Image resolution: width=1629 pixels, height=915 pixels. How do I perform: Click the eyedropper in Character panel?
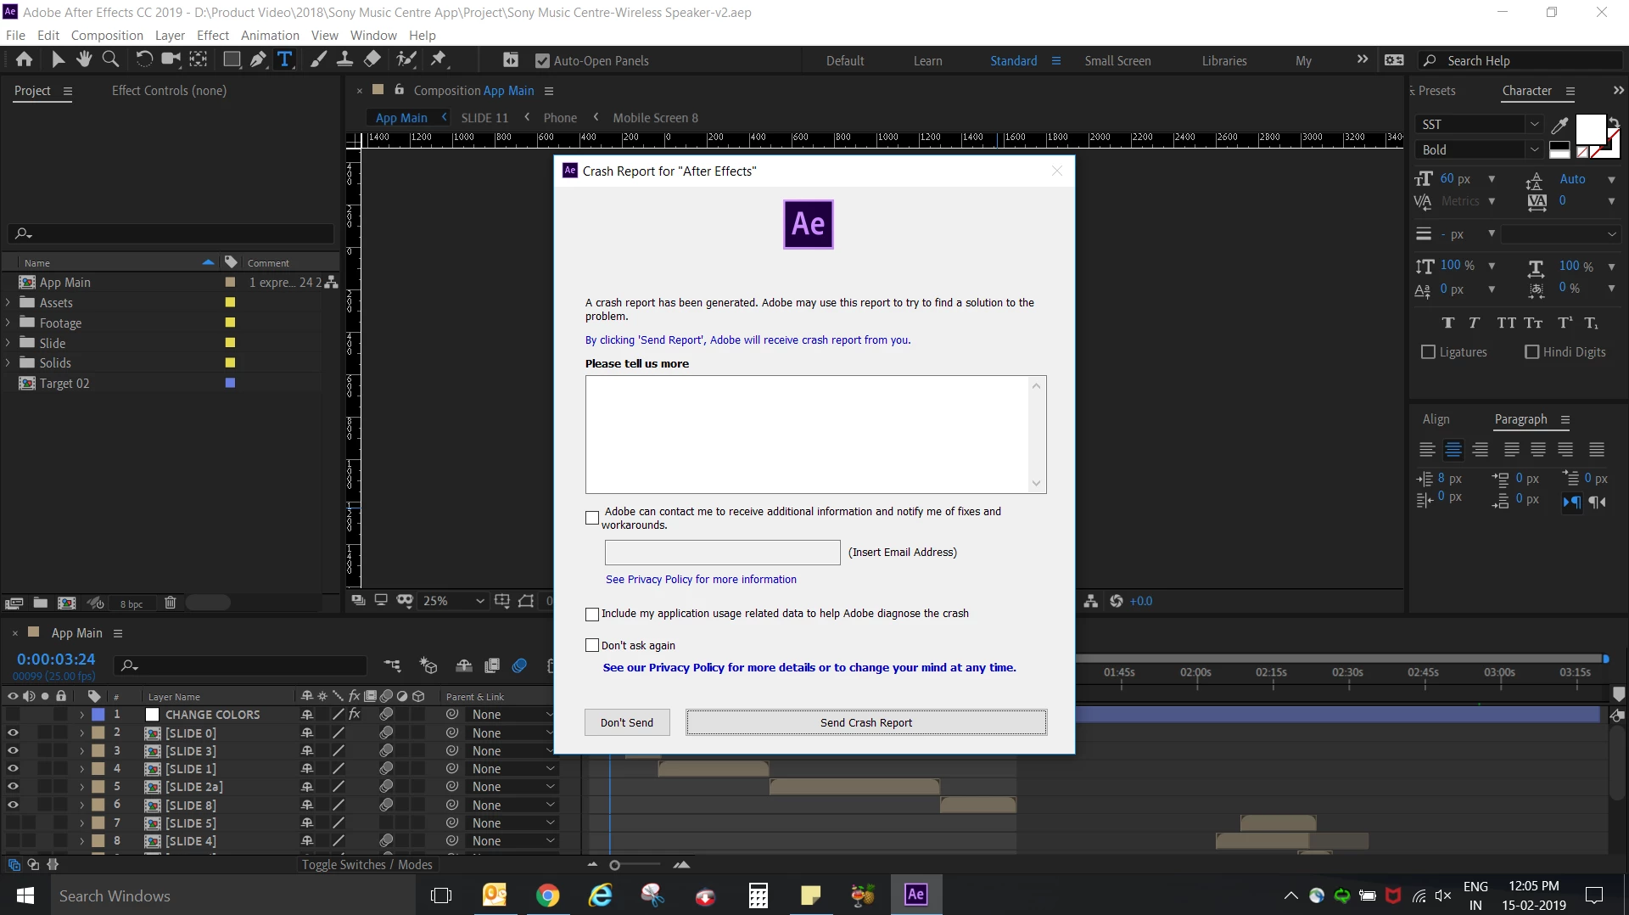coord(1559,126)
